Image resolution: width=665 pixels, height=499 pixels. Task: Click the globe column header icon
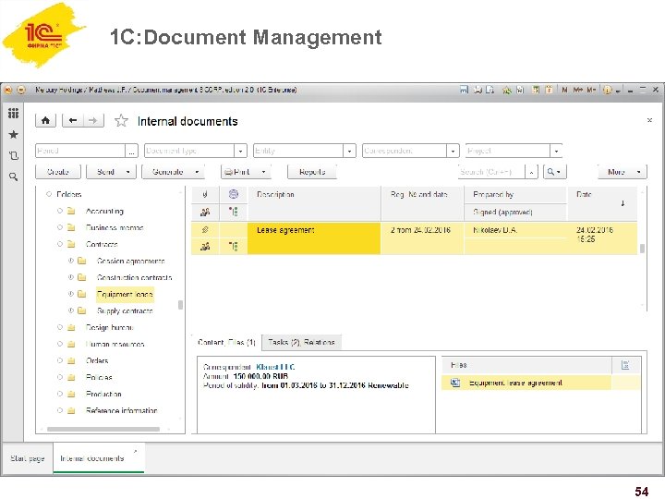coord(234,194)
